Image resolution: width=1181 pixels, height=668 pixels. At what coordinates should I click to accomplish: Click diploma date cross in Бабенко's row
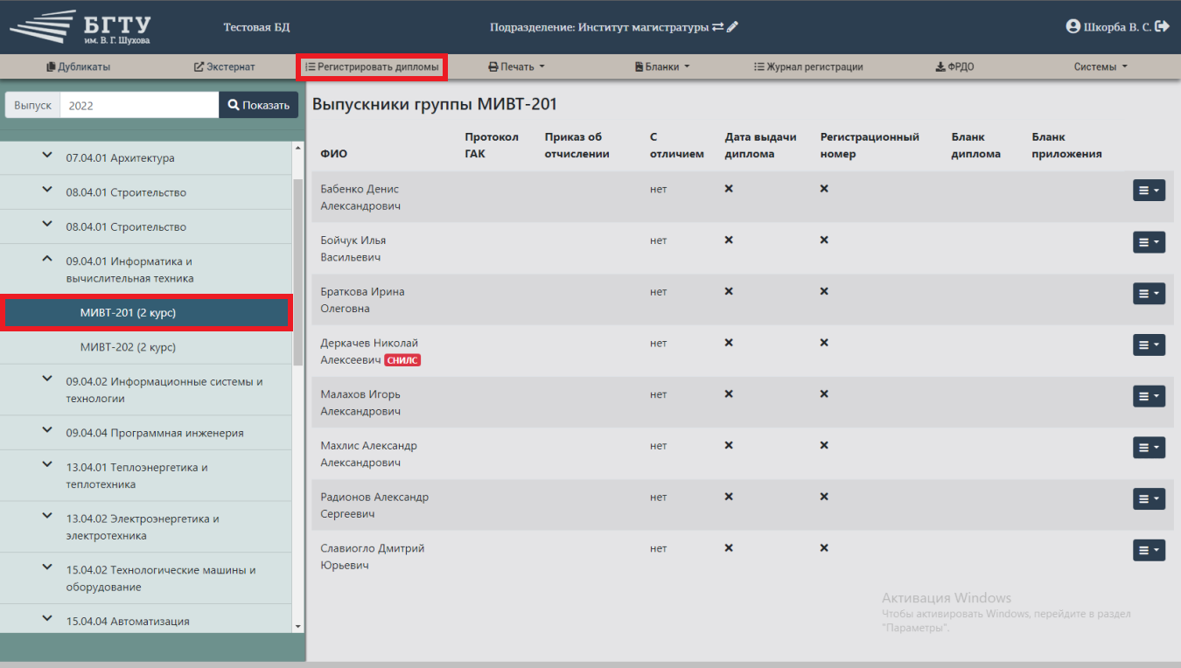[x=729, y=189]
